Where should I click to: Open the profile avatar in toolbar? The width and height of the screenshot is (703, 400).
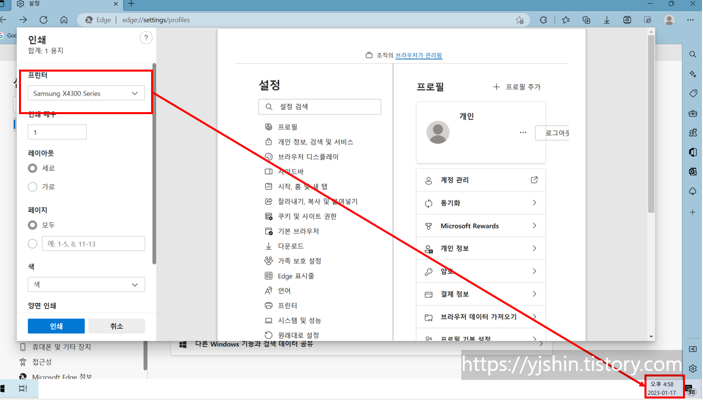pos(669,20)
